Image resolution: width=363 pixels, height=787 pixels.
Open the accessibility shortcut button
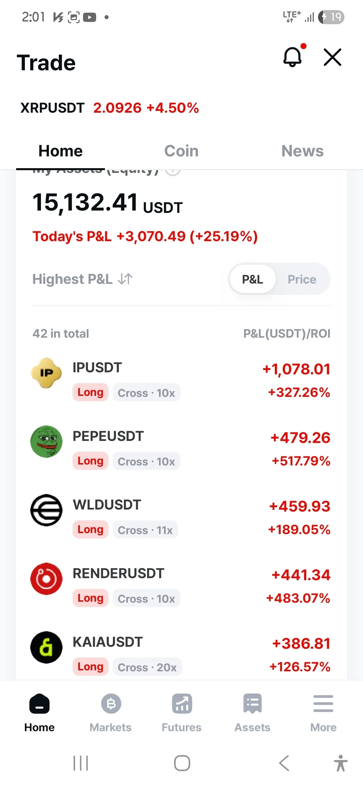[340, 763]
